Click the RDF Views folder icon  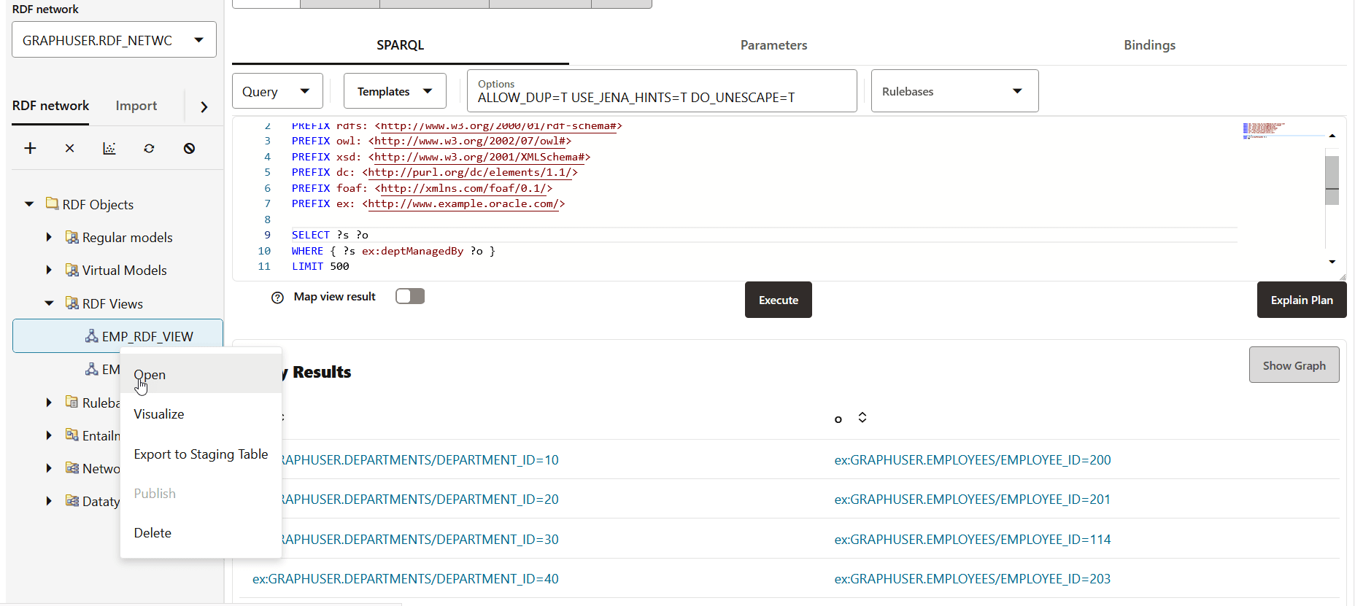pos(72,303)
